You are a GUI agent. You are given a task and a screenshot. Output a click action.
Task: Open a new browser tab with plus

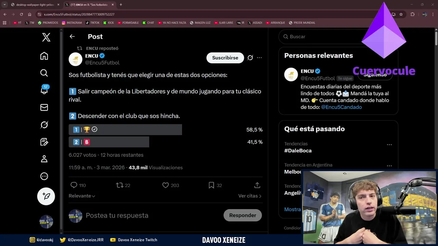[x=121, y=5]
